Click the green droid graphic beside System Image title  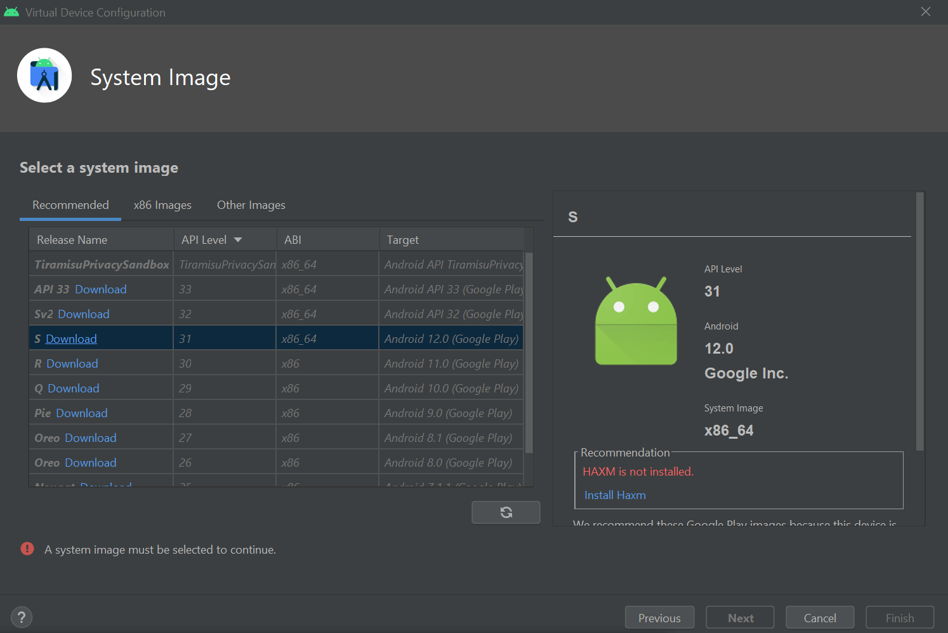[x=44, y=75]
